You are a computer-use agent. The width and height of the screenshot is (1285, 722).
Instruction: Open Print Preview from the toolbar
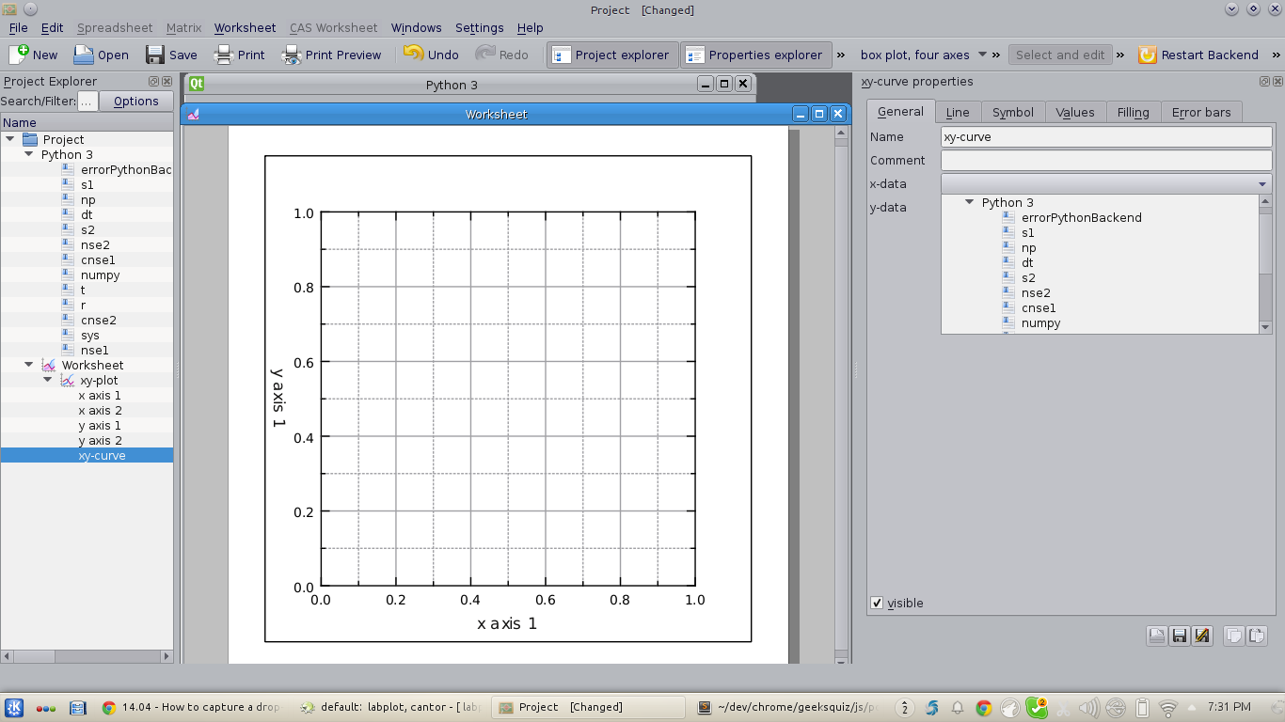click(331, 55)
